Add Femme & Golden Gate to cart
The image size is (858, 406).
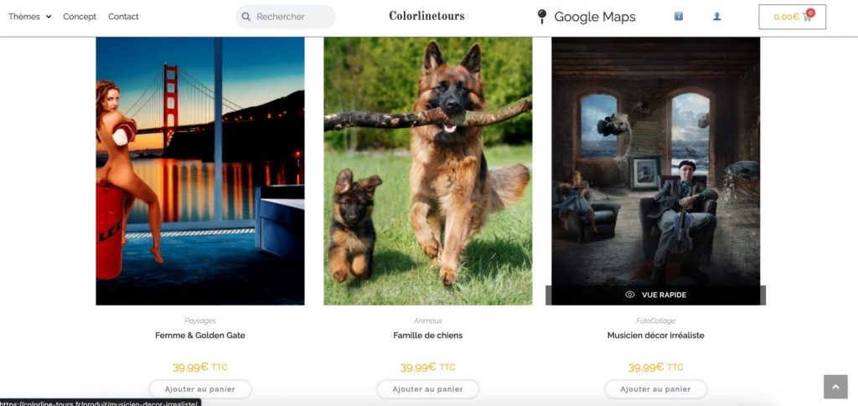point(200,389)
